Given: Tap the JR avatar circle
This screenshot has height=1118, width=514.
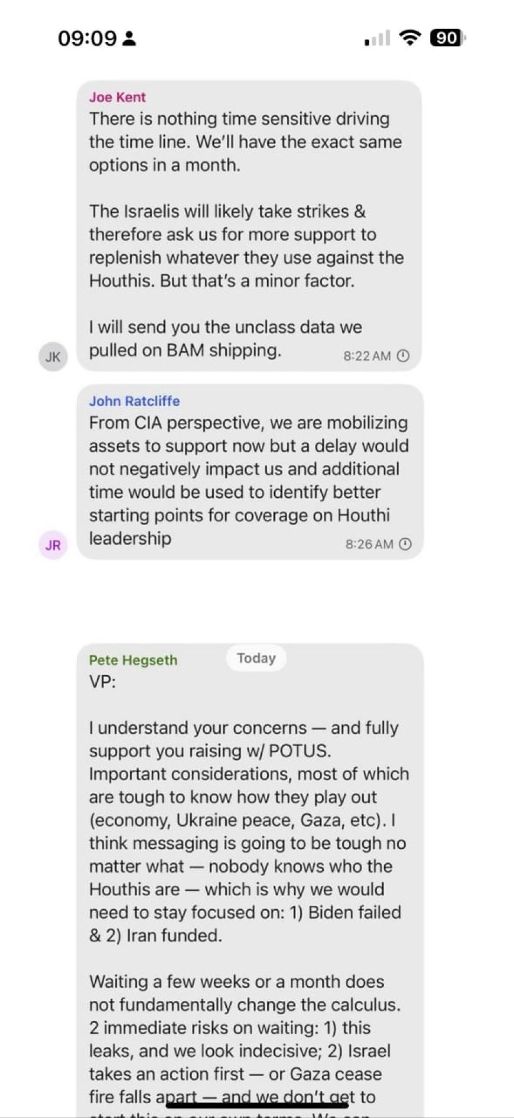Looking at the screenshot, I should pos(53,545).
